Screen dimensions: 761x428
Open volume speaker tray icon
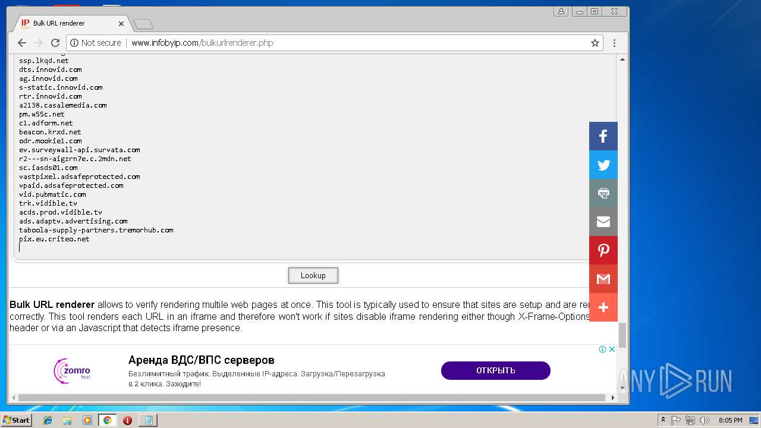pyautogui.click(x=705, y=420)
